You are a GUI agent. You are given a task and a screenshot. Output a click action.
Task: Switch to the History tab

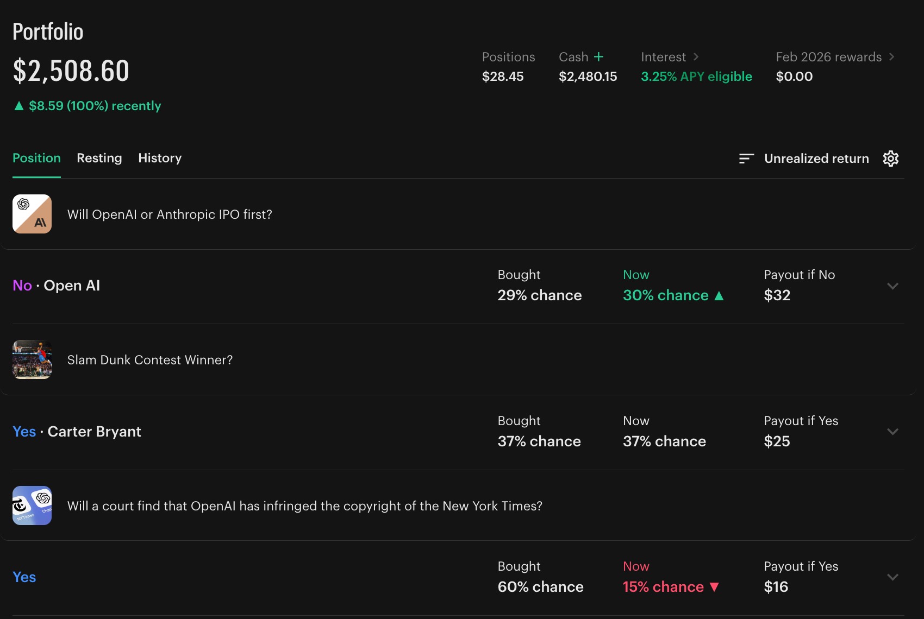click(x=160, y=158)
